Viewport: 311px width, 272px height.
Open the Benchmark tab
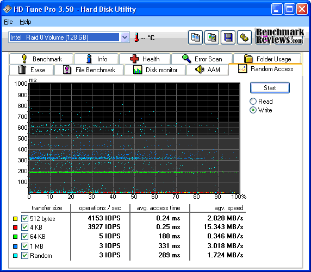(x=41, y=59)
